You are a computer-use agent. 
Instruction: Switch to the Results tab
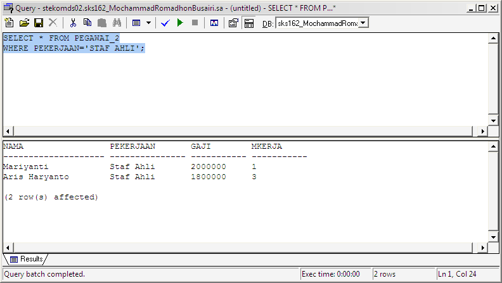pyautogui.click(x=27, y=259)
